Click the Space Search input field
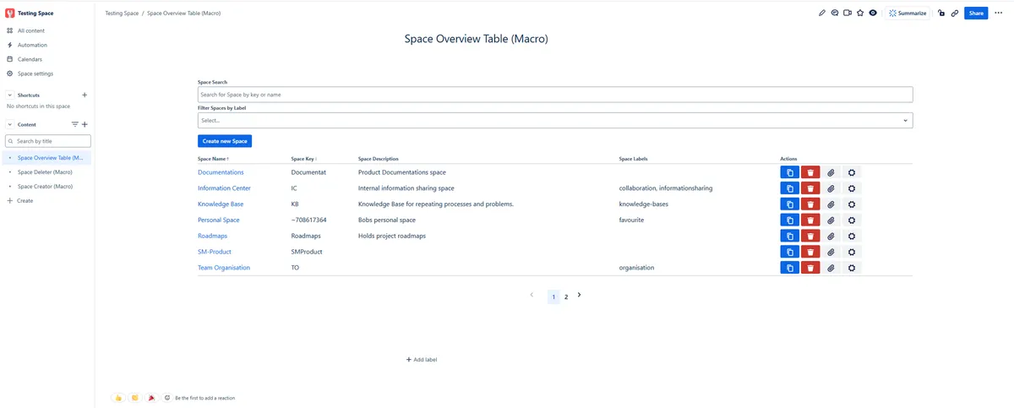This screenshot has height=408, width=1014. (555, 95)
